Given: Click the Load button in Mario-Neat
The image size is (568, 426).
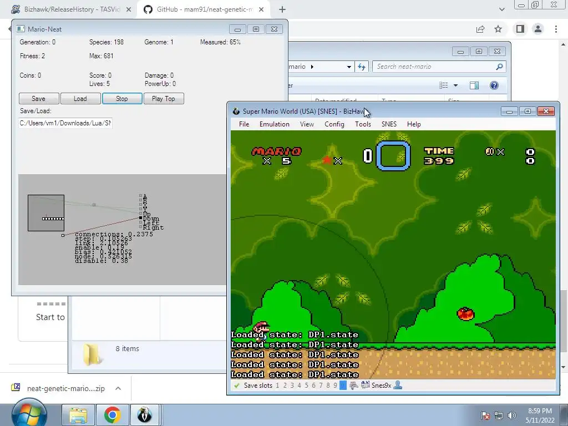Looking at the screenshot, I should click(80, 99).
